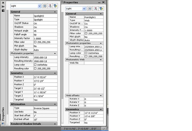Click the Filter color swatch for Spotlight3

point(35,42)
